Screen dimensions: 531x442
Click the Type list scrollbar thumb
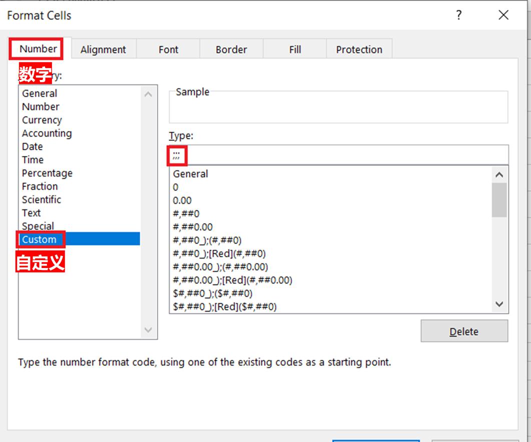[x=499, y=200]
